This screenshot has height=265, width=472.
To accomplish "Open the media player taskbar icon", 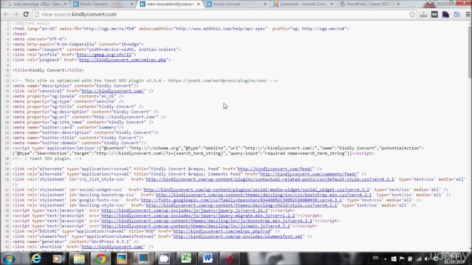I will pos(57,259).
